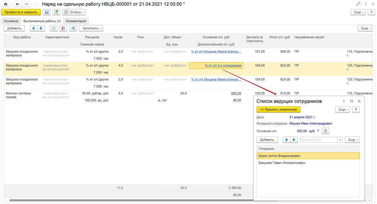Move row up in the main table toolbar

point(34,28)
